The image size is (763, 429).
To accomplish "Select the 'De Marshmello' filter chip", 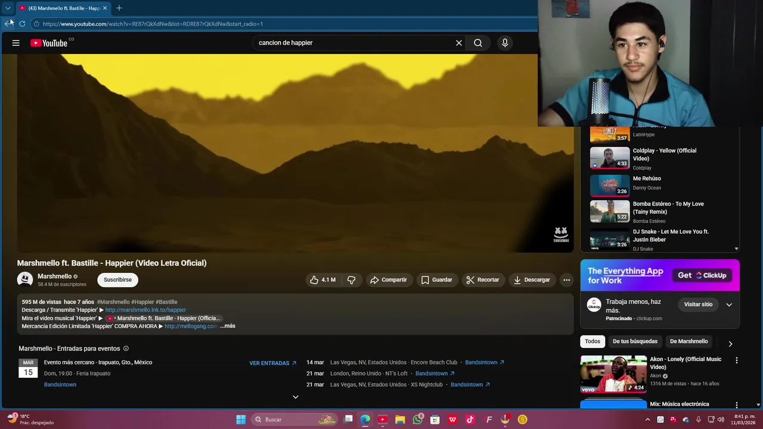I will coord(688,341).
